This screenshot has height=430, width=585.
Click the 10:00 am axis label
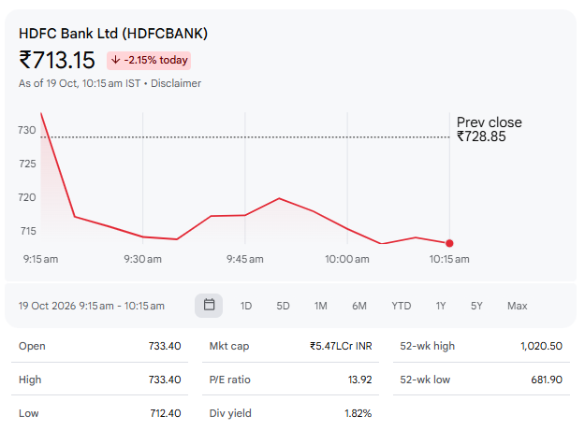point(347,259)
